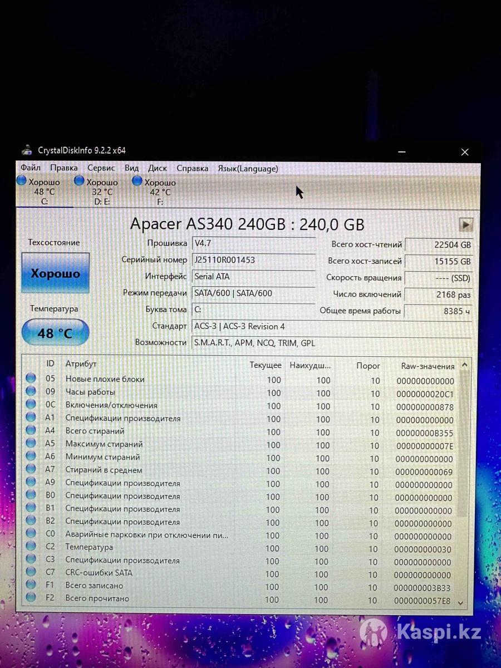Screen dimensions: 501x668
Task: Click the Хорошо health status button
Action: point(55,273)
